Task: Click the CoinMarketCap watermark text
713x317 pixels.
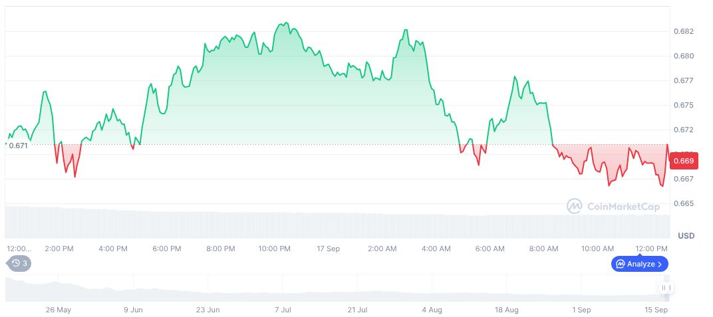Action: point(623,207)
